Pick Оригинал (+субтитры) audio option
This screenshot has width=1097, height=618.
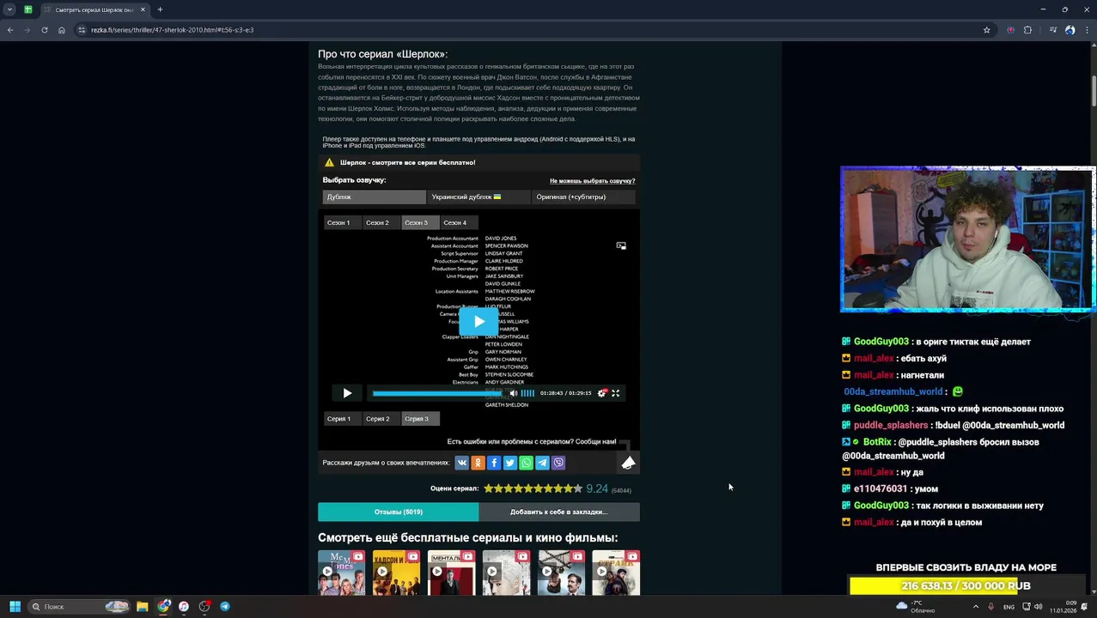[583, 197]
